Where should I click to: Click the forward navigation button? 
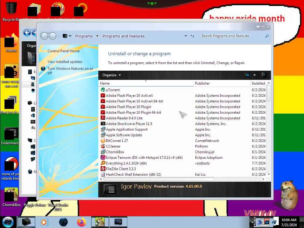pos(53,36)
